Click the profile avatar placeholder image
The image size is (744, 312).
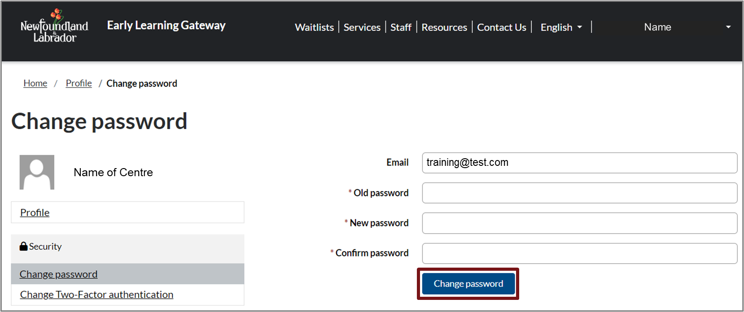pos(37,172)
